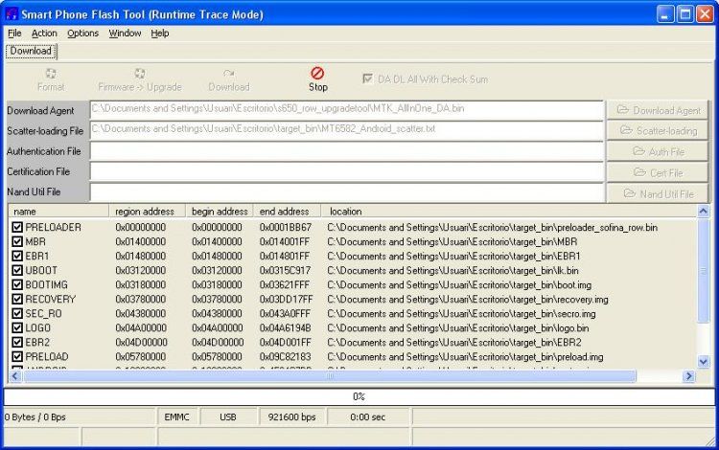Open Scatter-loading file browse button
Screen dimensions: 719x450
coord(658,131)
